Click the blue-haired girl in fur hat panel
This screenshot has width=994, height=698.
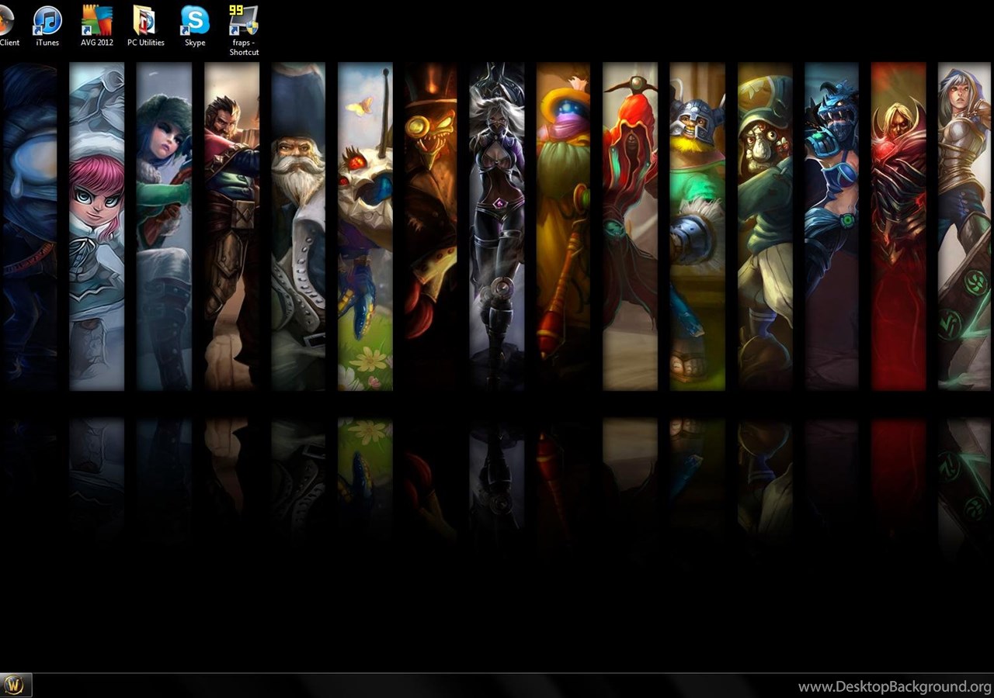(164, 225)
